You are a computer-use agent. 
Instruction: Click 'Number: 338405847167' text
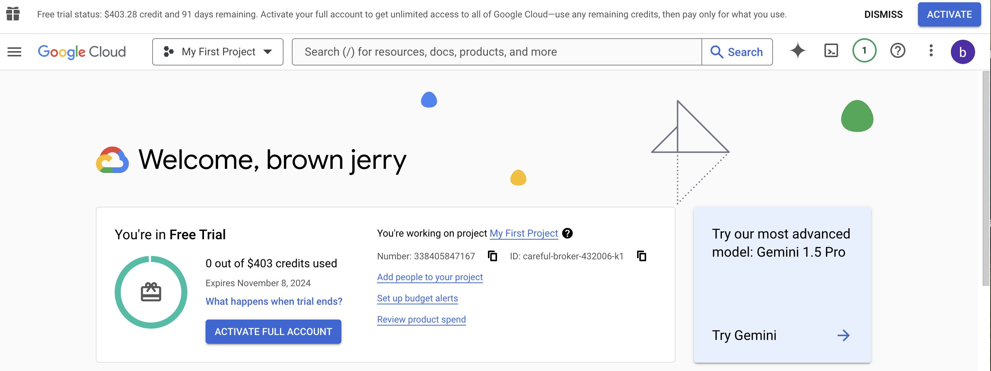pyautogui.click(x=426, y=256)
